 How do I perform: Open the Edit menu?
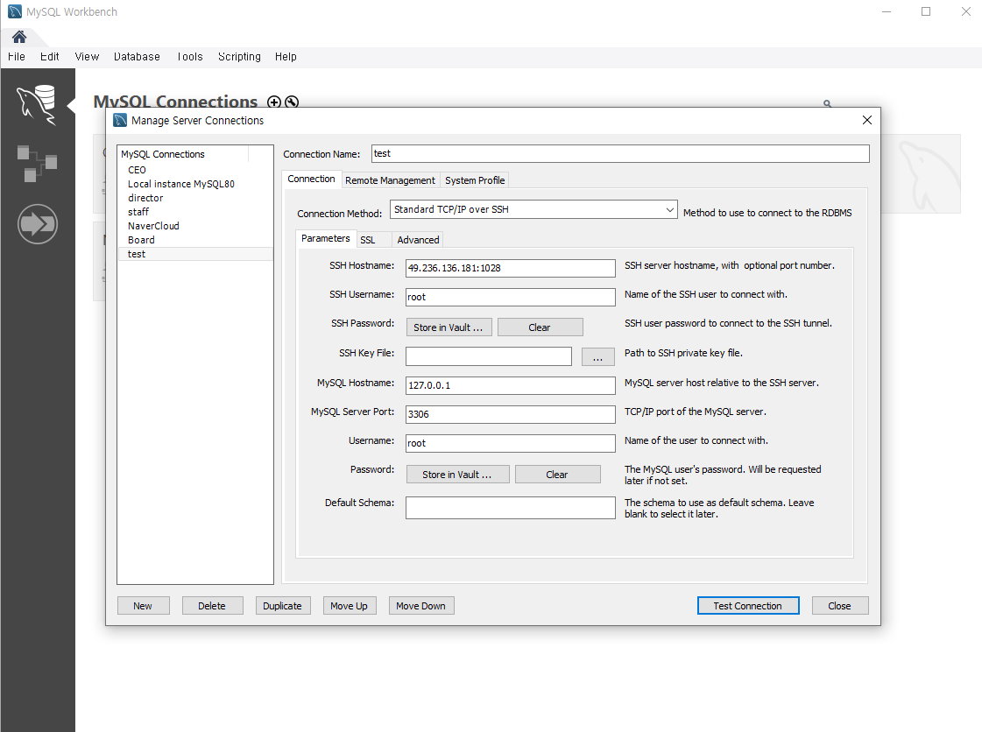tap(49, 56)
